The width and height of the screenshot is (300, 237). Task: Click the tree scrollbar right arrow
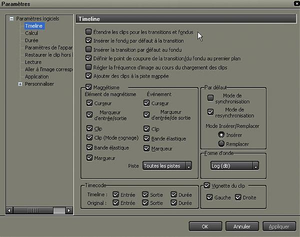(69, 210)
